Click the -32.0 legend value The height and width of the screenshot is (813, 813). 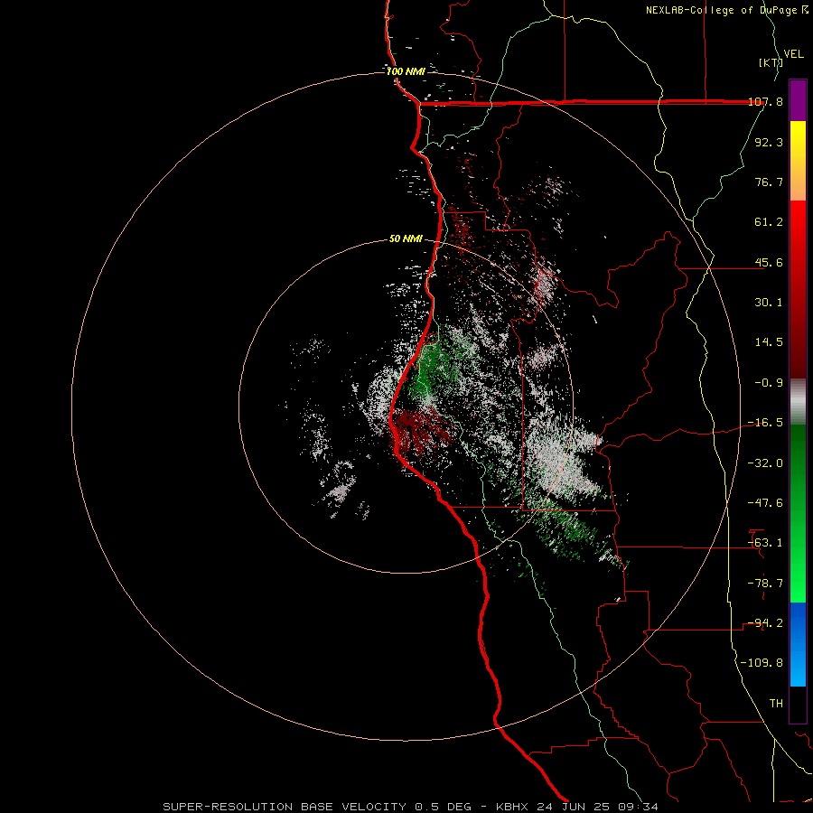click(x=765, y=463)
